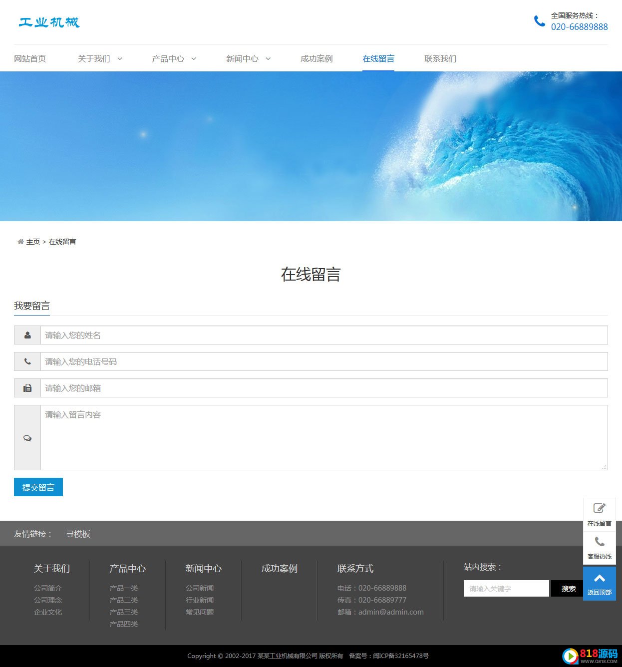The image size is (622, 667).
Task: Focus the message content textarea
Action: [x=324, y=437]
